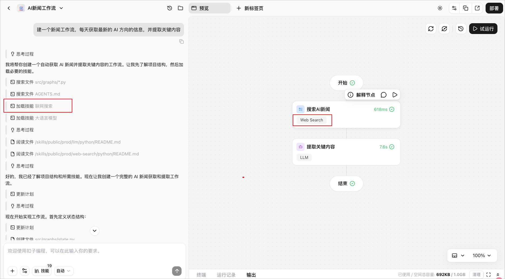Screen dimensions: 505x279
Task: Add attachment with plus button
Action: (12, 271)
